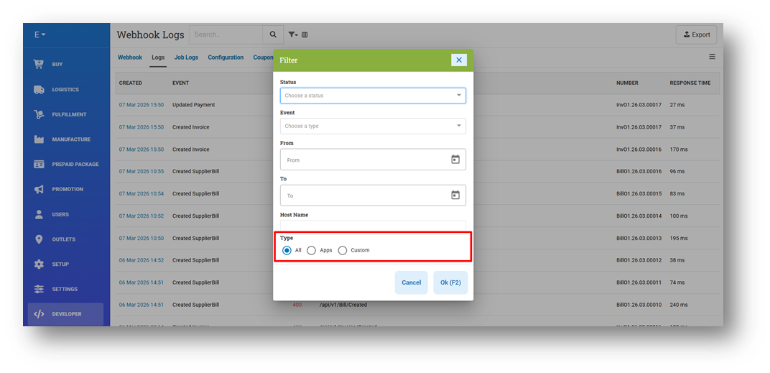Click the Users person icon
The width and height of the screenshot is (770, 373).
[39, 214]
